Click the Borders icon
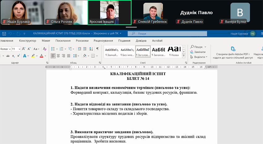This screenshot has width=263, height=144. point(93,56)
